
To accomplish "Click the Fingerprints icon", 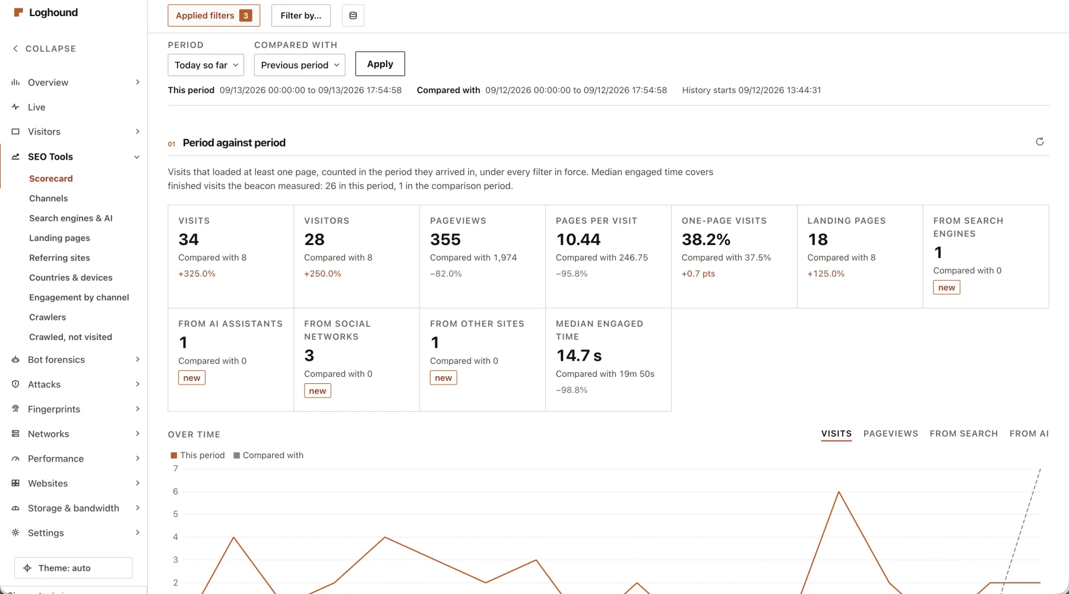I will click(15, 409).
